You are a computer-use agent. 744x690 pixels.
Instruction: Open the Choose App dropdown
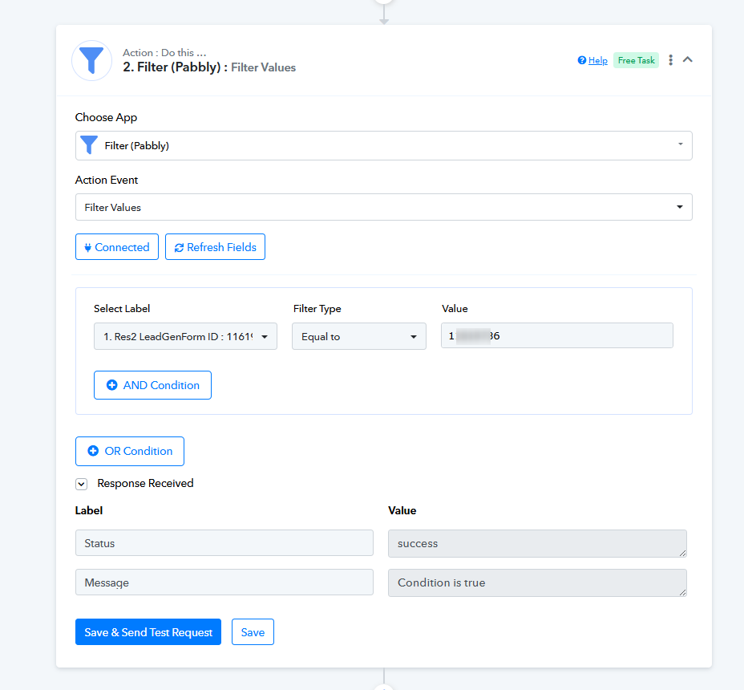click(383, 146)
